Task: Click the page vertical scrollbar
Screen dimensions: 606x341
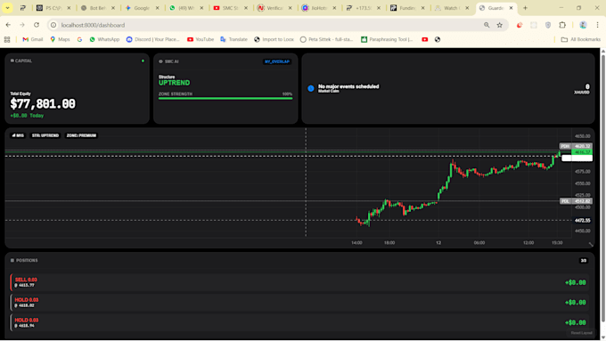Action: pyautogui.click(x=603, y=188)
